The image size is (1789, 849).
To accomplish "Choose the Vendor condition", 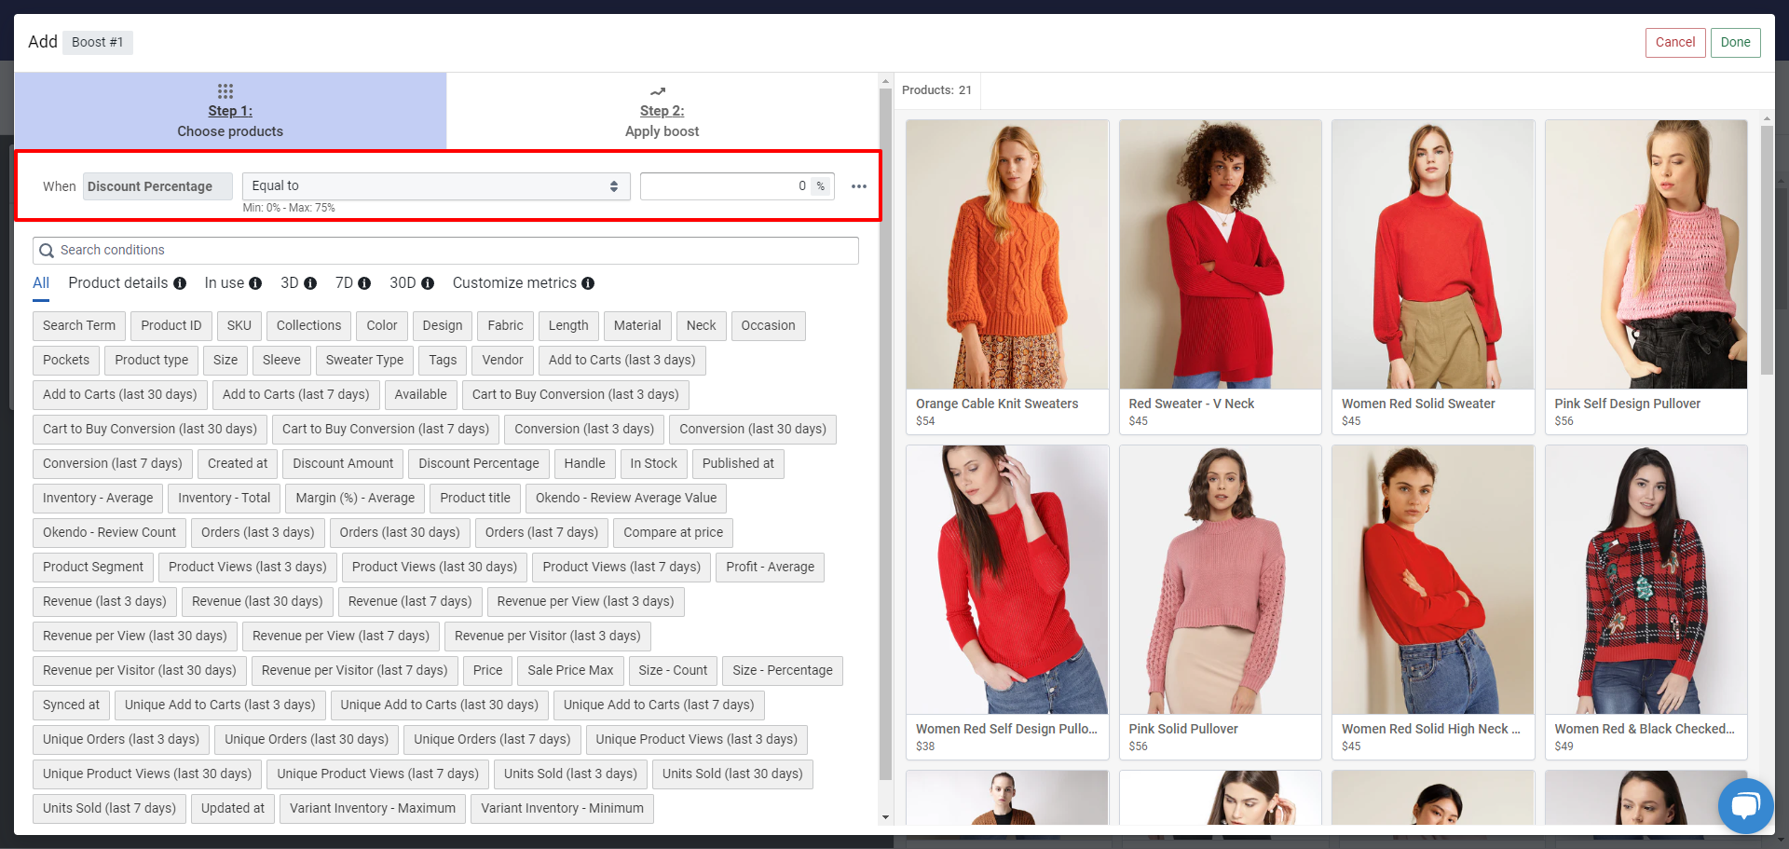I will (x=502, y=361).
